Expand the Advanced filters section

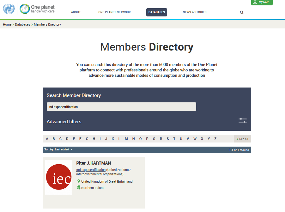coord(64,121)
